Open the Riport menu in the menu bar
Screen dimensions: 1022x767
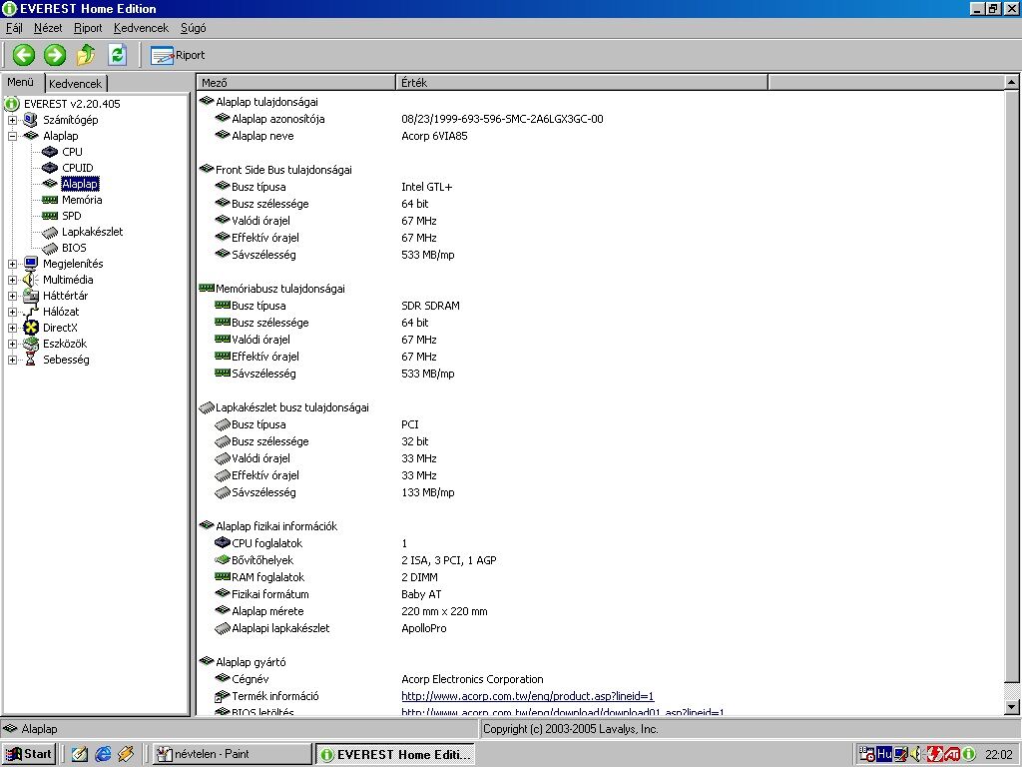[x=88, y=27]
